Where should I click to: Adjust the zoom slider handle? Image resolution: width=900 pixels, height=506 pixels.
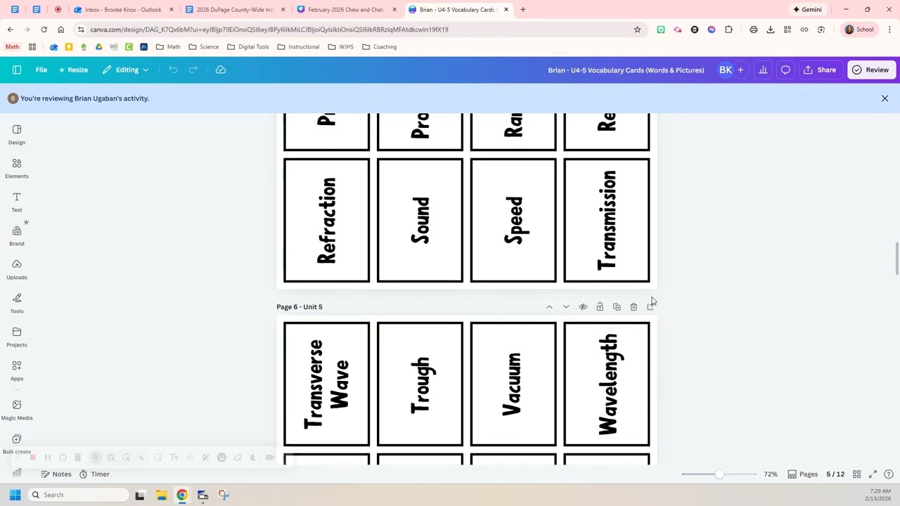(x=719, y=474)
